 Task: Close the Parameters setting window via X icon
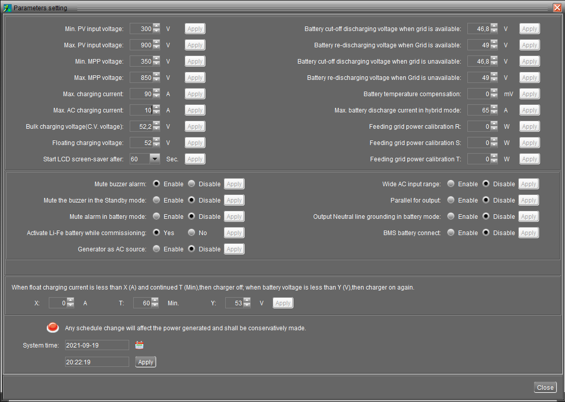pos(557,8)
